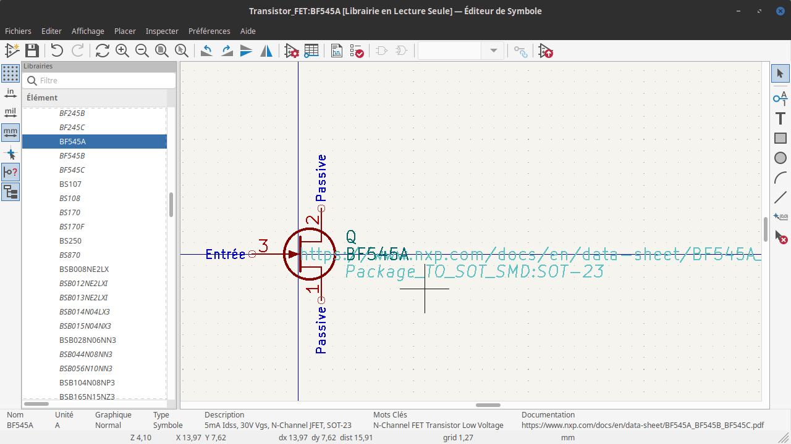Toggle display of pin electrical types
The width and height of the screenshot is (791, 444).
click(x=11, y=172)
